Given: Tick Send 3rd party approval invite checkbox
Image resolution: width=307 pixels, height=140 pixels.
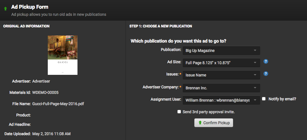Looking at the screenshot, I should [179, 112].
